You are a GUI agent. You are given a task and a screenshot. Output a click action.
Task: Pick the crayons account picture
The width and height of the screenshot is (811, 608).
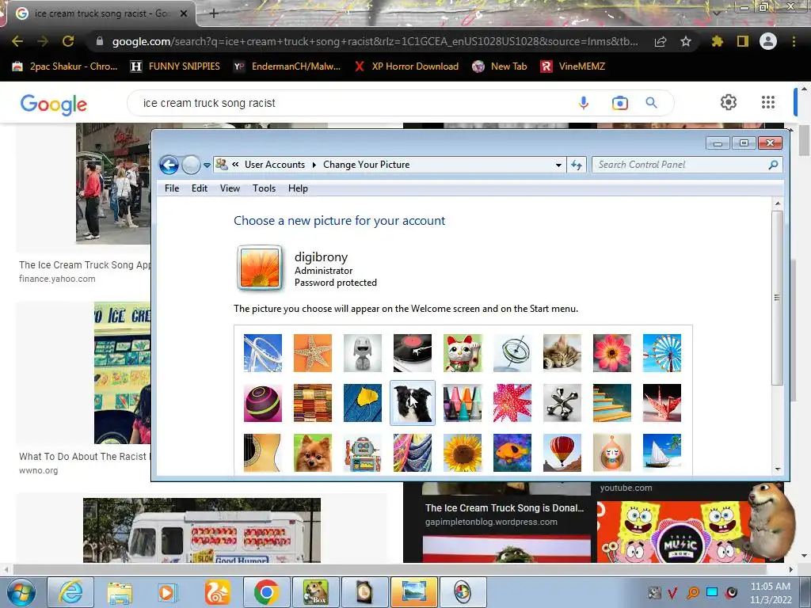point(463,403)
